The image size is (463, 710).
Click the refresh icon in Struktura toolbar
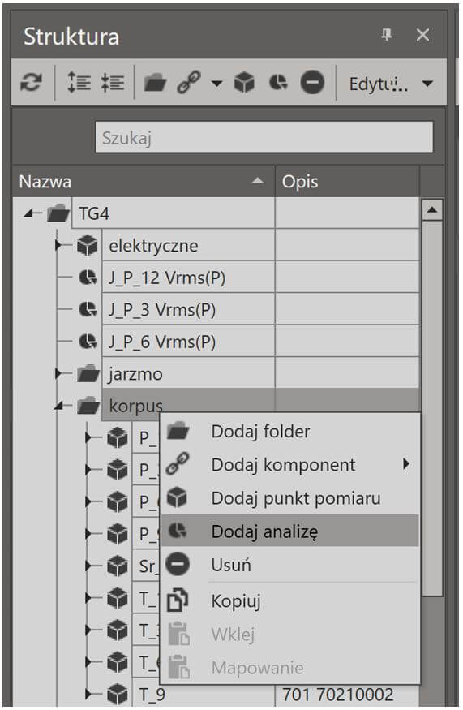32,83
